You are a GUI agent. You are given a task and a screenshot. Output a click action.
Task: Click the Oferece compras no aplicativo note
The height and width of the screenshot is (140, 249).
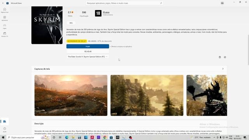(x=121, y=47)
